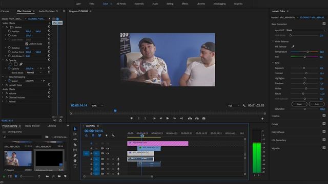Add a marker in the timeline
This screenshot has width=328, height=184.
pyautogui.click(x=107, y=135)
